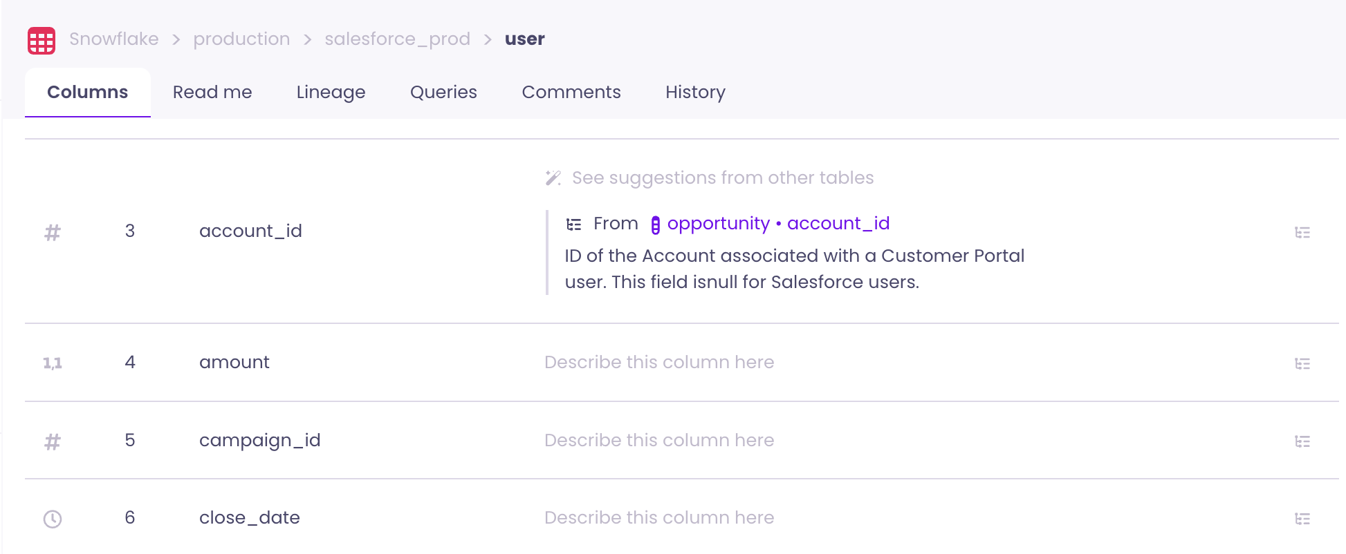
Task: Click the magic wand suggestions icon
Action: (x=553, y=178)
